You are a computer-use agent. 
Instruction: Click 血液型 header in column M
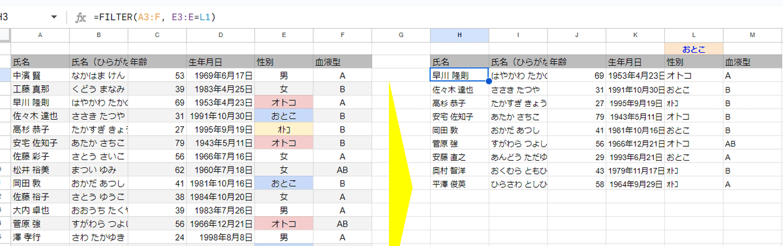pos(752,62)
